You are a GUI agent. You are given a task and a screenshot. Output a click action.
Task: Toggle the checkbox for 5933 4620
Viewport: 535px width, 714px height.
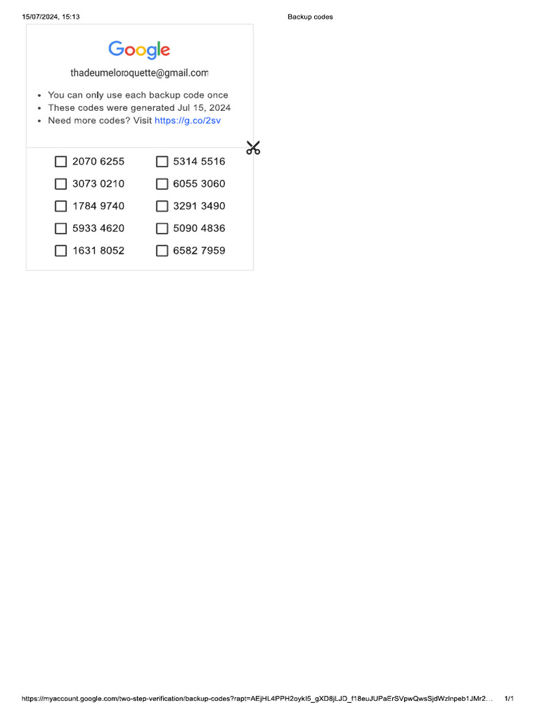(x=61, y=229)
